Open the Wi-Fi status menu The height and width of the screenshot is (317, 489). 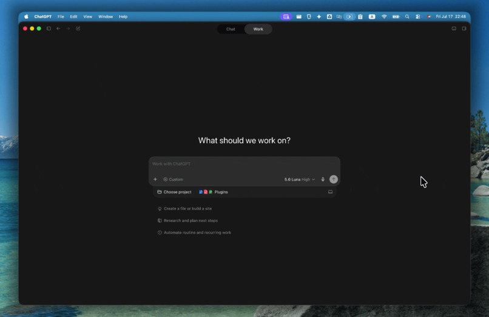coord(384,16)
